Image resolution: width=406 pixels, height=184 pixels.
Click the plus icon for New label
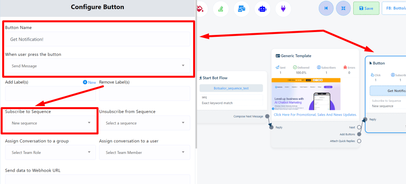point(85,82)
